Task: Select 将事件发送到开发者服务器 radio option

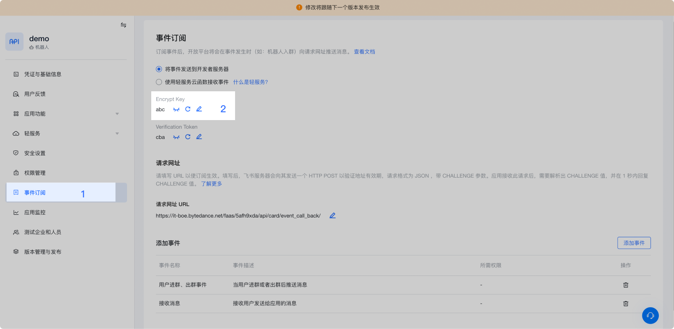Action: [159, 69]
